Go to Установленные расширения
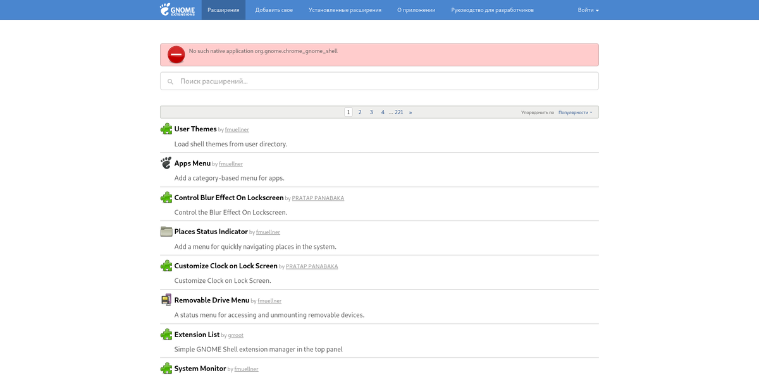Image resolution: width=759 pixels, height=380 pixels. tap(345, 10)
